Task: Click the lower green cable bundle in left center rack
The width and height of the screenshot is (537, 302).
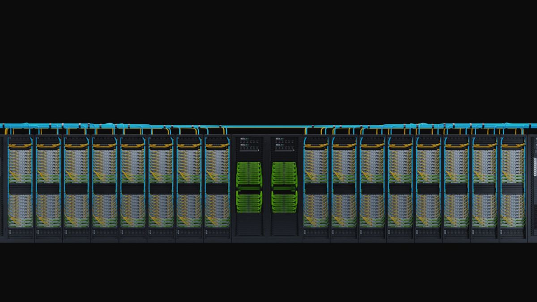Action: click(249, 201)
